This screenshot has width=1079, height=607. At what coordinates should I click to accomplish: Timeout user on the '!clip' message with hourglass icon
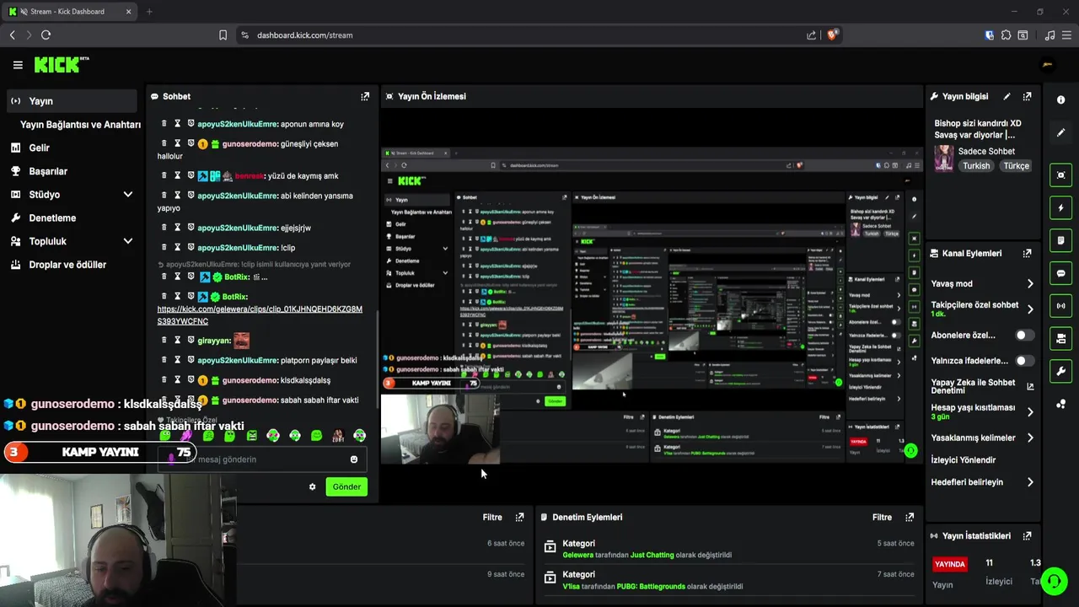(x=178, y=247)
